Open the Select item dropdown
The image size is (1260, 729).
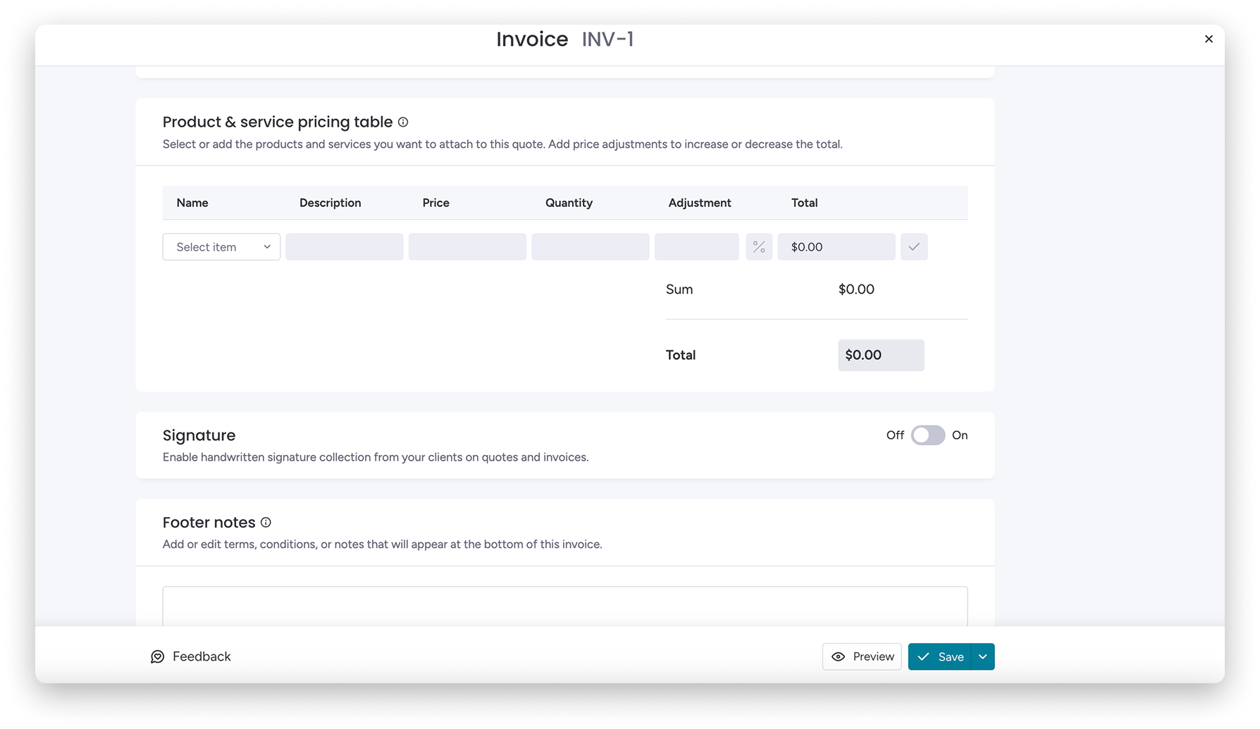tap(221, 247)
